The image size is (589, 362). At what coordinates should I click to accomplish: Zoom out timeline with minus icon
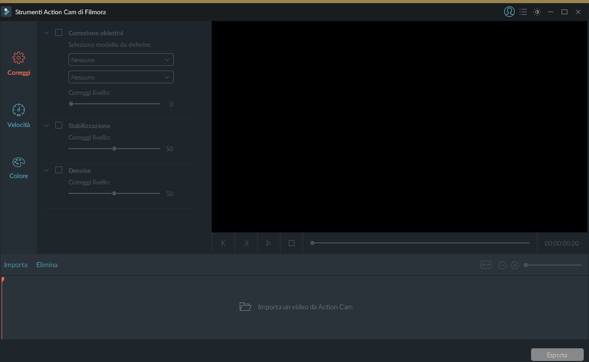(x=502, y=266)
